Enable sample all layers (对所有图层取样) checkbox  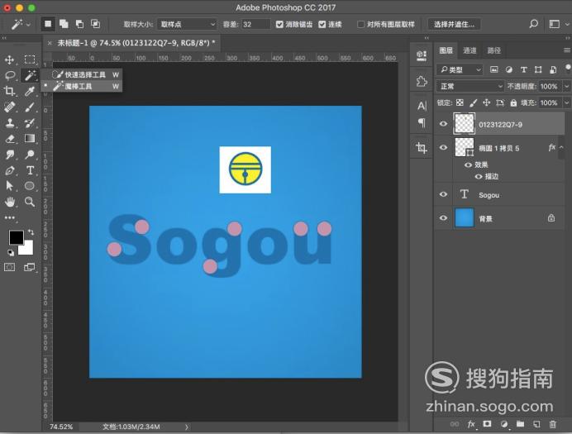click(360, 25)
